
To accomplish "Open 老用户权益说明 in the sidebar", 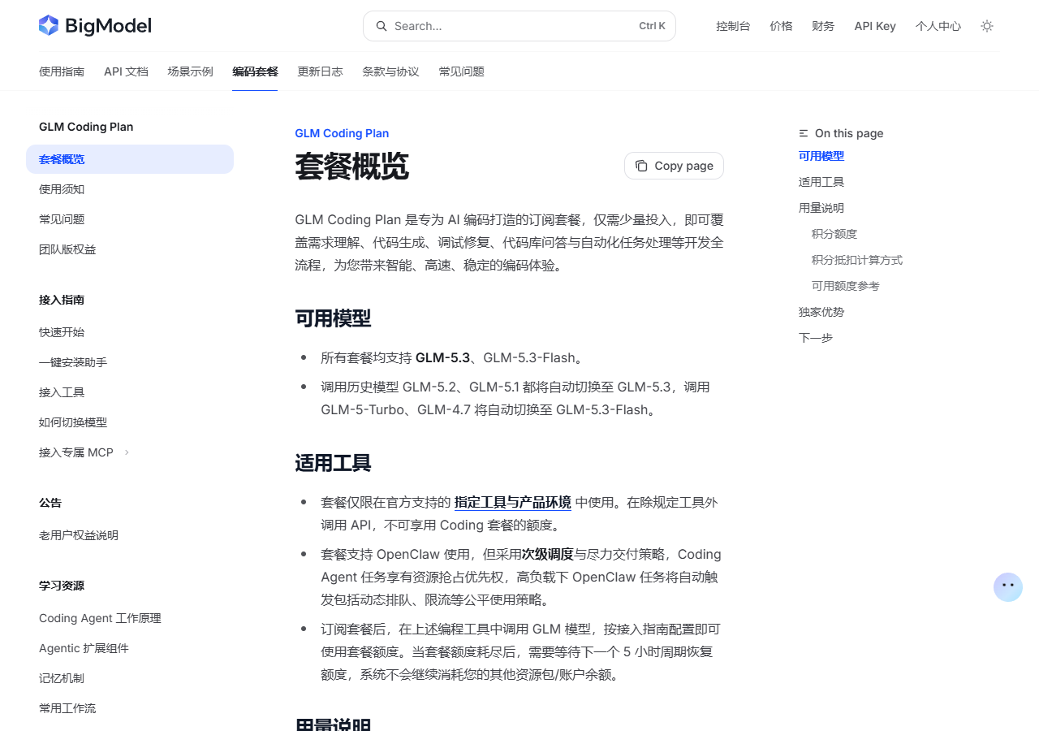I will (130, 535).
